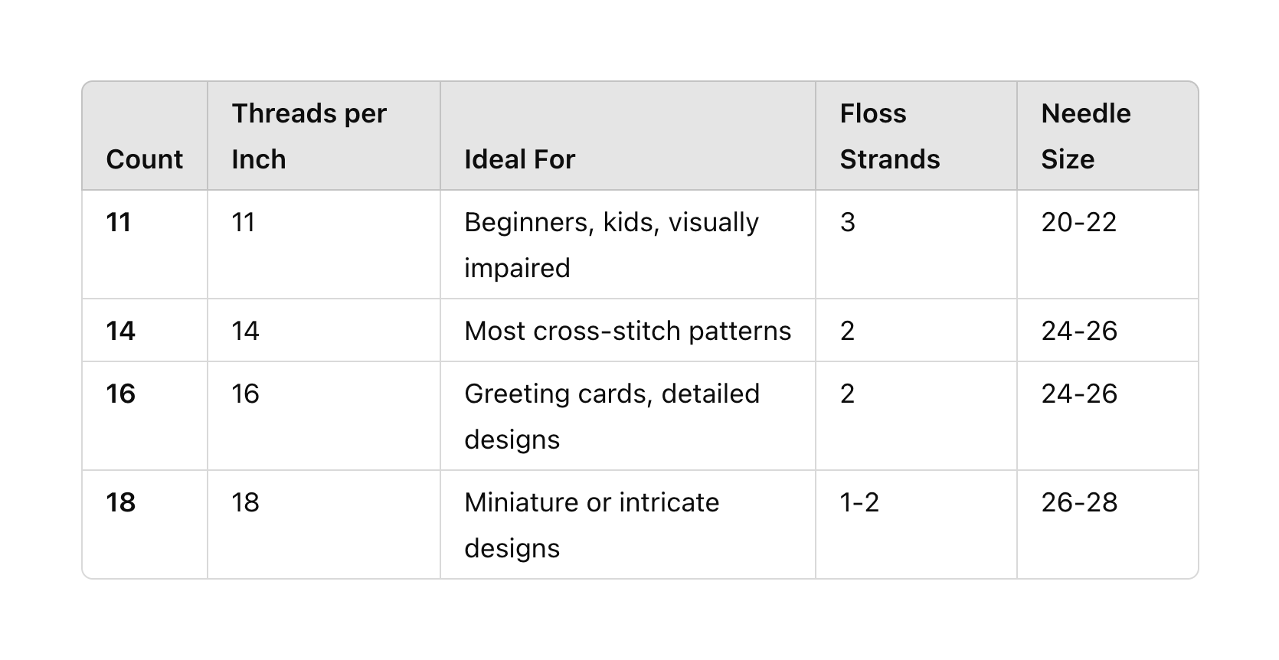Click the non-bold 18 Threads per Inch value
Screen dimensions: 1279x660
(x=246, y=502)
